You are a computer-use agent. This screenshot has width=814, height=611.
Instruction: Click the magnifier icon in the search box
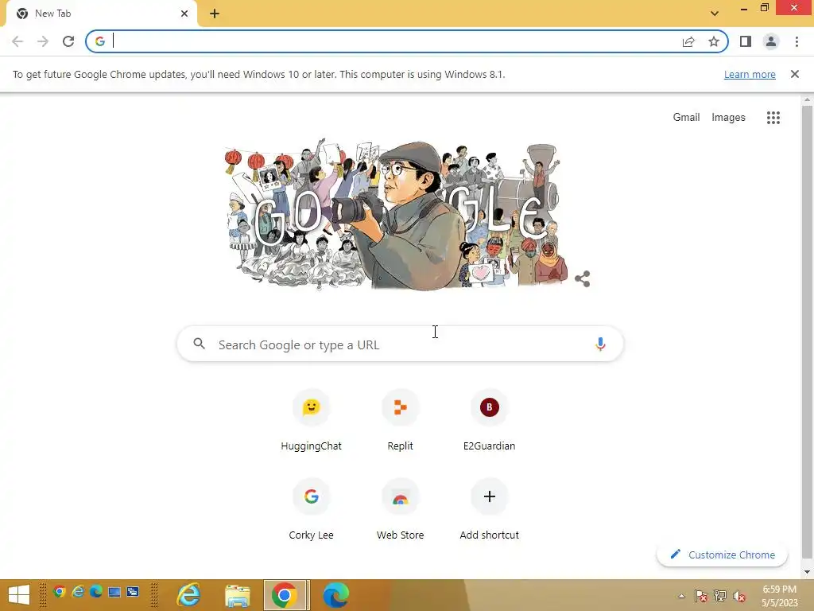click(x=200, y=344)
